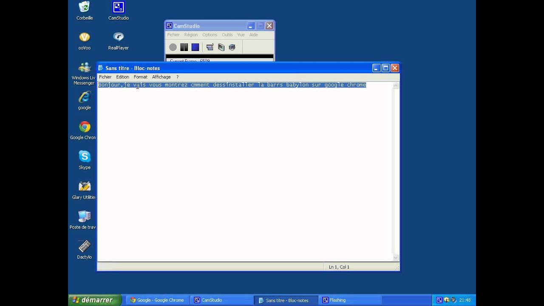The width and height of the screenshot is (544, 306).
Task: Select the CamStudio desktop shortcut
Action: point(119,11)
